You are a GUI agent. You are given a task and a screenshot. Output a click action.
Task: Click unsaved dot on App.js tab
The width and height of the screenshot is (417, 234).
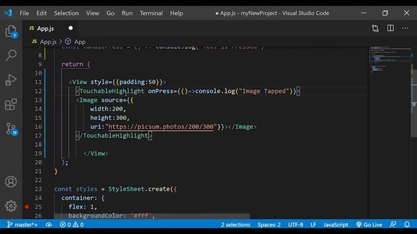(70, 28)
